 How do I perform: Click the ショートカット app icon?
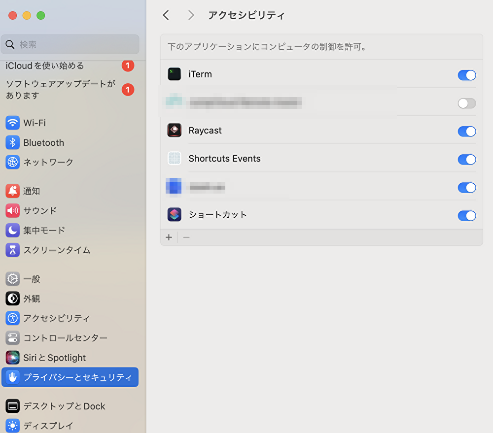click(174, 215)
